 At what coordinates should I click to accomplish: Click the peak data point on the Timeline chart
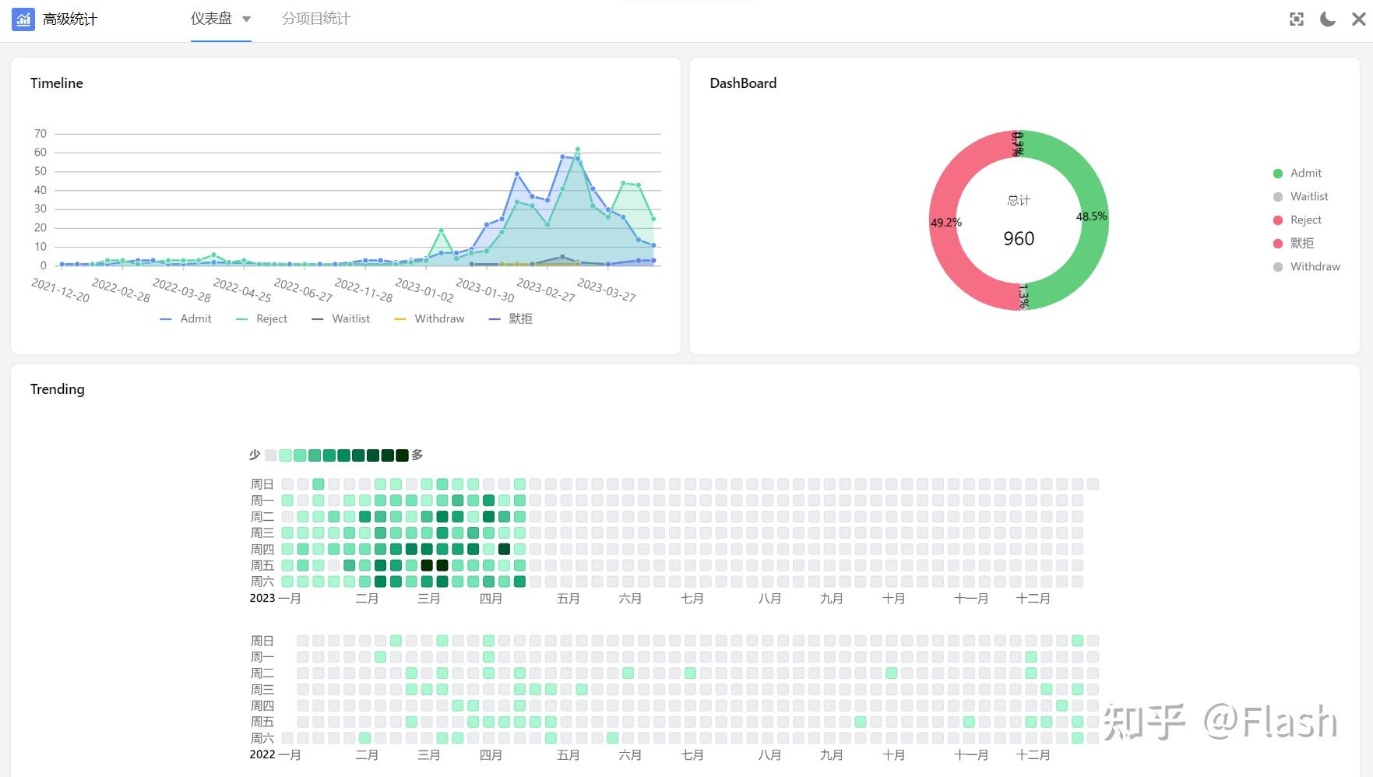tap(578, 149)
